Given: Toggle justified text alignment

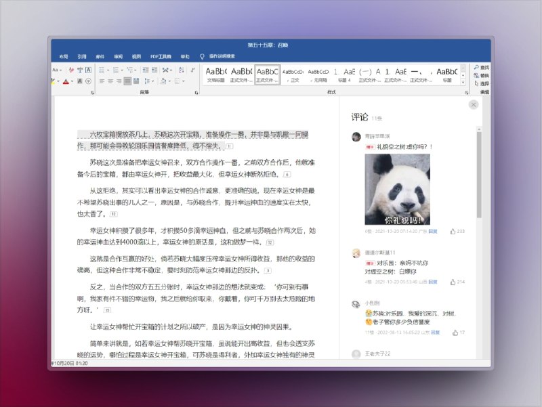Looking at the screenshot, I should pyautogui.click(x=127, y=81).
